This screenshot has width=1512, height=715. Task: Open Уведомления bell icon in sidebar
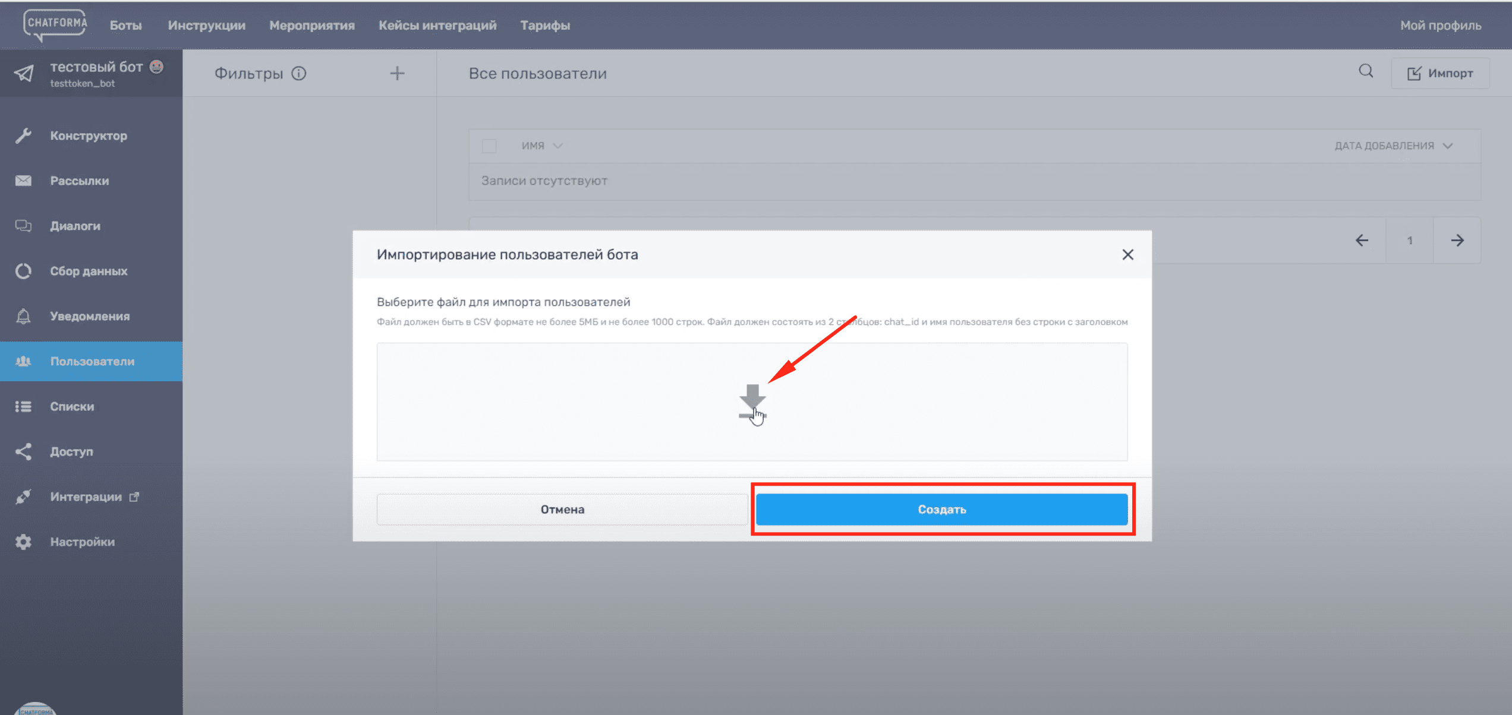coord(24,316)
